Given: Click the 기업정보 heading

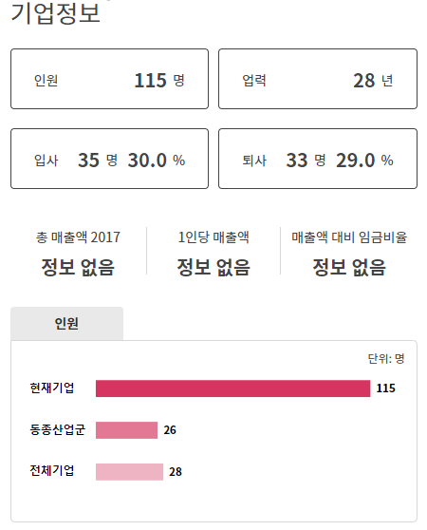Looking at the screenshot, I should pos(56,13).
